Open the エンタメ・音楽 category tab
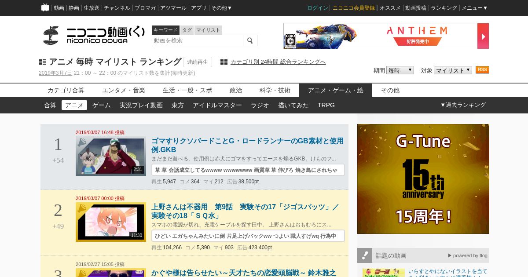Screen dimensions: 528x277 [x=124, y=90]
